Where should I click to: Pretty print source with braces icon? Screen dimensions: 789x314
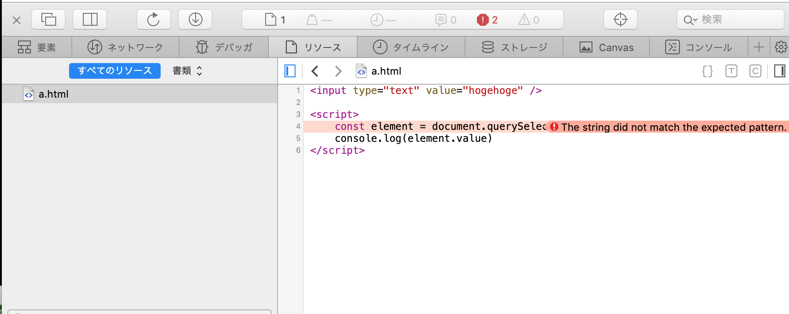coord(708,71)
